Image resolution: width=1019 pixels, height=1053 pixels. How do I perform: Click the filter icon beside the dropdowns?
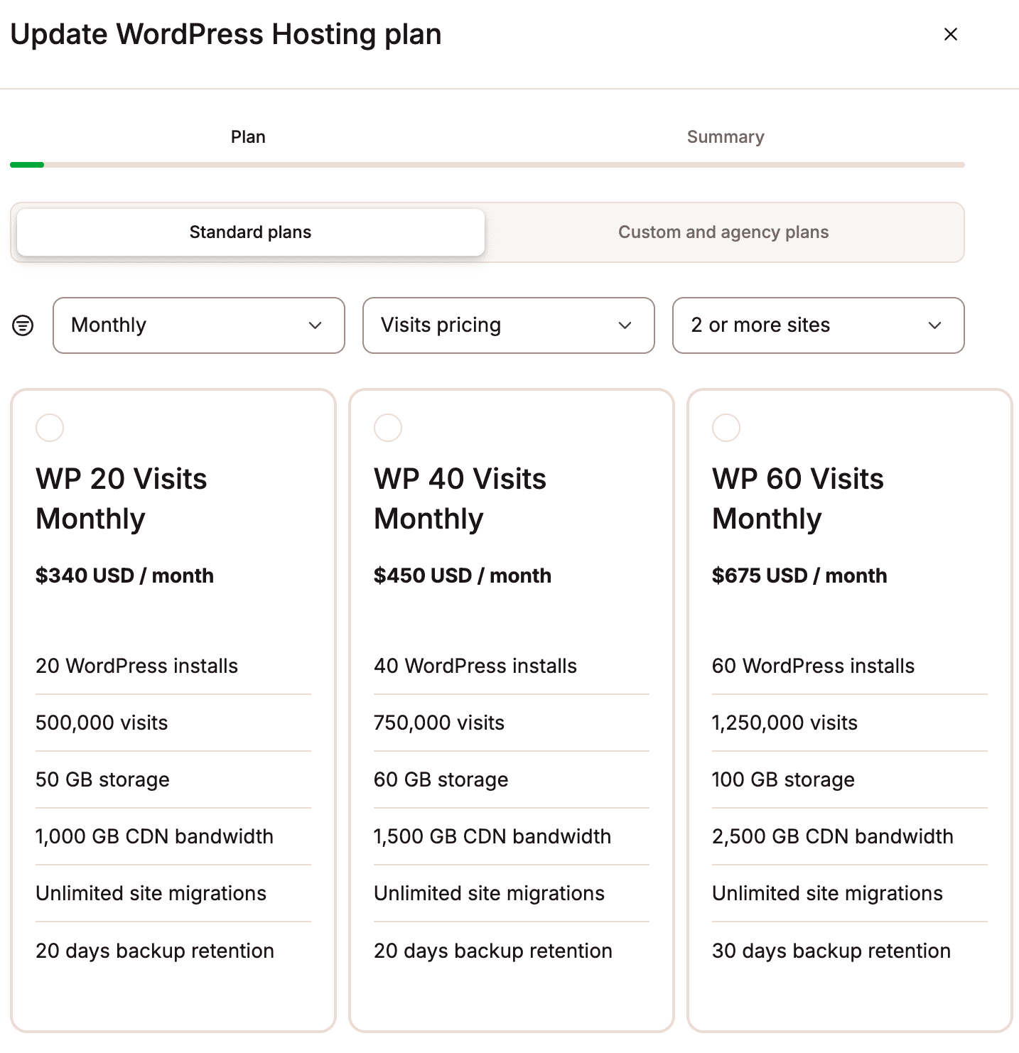pyautogui.click(x=22, y=325)
